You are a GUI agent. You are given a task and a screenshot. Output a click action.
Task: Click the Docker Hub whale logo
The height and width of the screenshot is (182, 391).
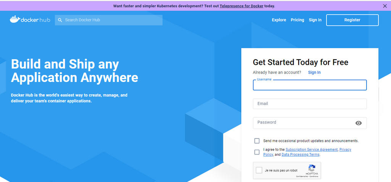(15, 19)
